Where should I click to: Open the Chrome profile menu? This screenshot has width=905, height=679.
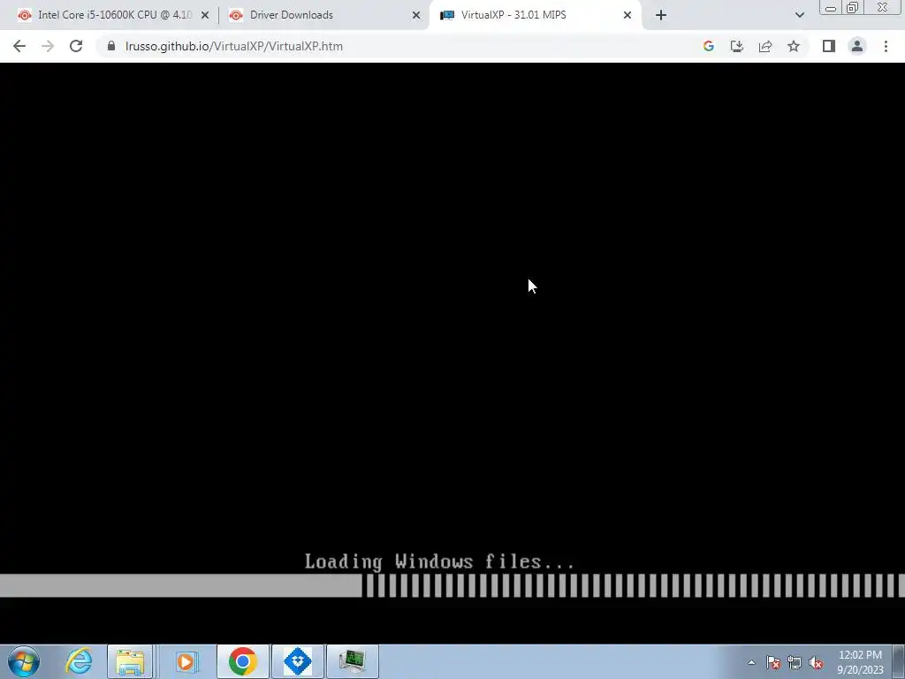pos(857,46)
